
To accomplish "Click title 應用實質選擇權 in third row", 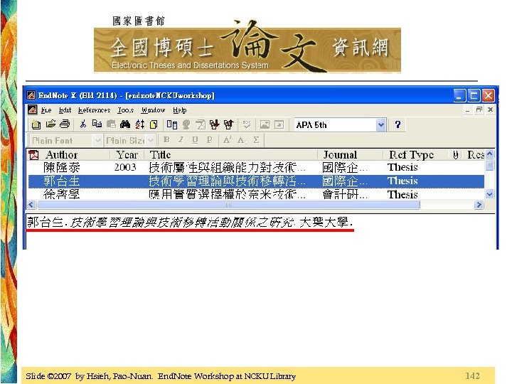I will click(x=227, y=195).
